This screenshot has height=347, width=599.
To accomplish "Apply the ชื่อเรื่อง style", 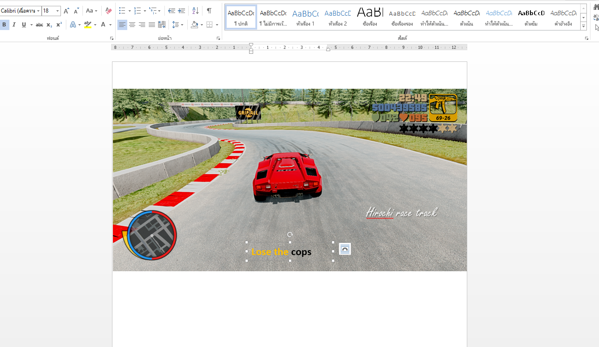I will (370, 17).
